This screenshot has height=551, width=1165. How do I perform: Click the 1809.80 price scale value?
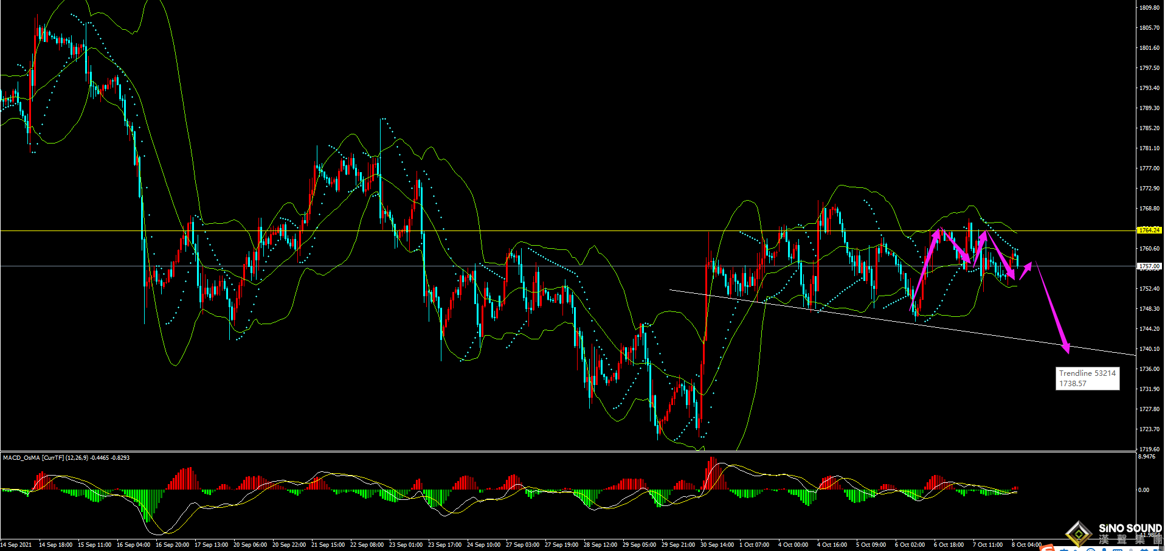[1149, 8]
